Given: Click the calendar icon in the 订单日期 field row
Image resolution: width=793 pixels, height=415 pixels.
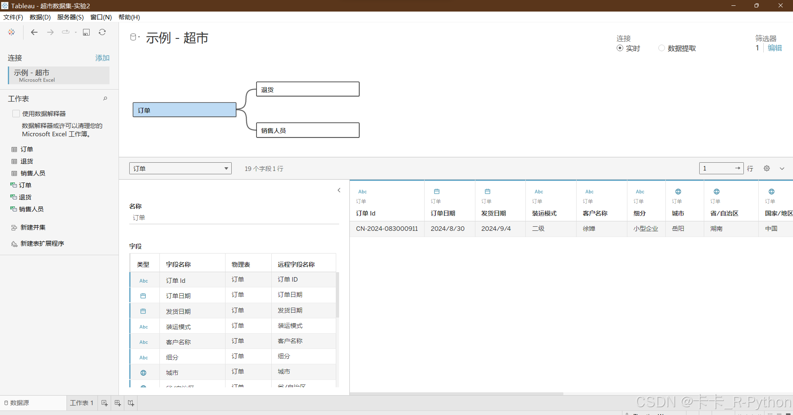Looking at the screenshot, I should [143, 296].
